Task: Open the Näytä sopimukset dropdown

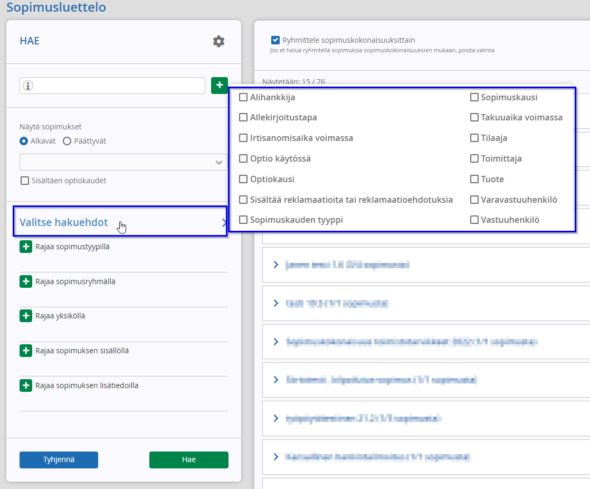Action: tap(123, 162)
